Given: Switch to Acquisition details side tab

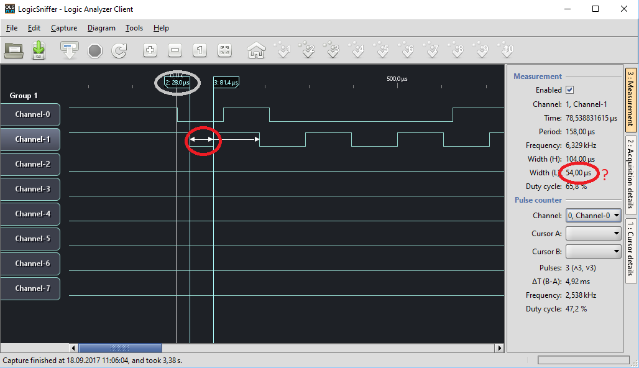Looking at the screenshot, I should pyautogui.click(x=630, y=174).
